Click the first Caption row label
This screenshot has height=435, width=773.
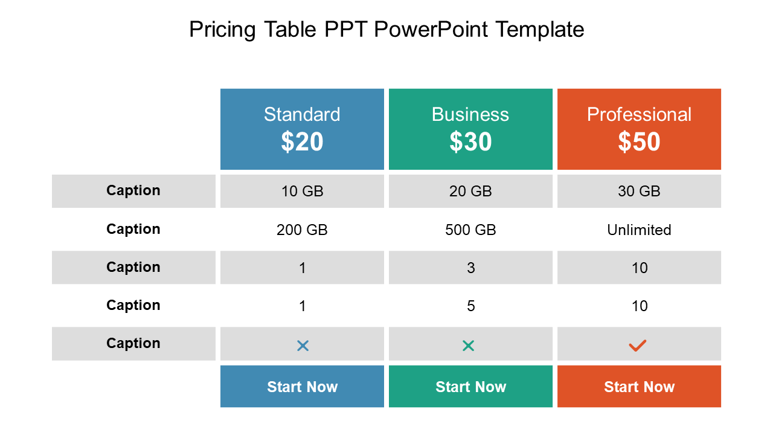coord(133,191)
